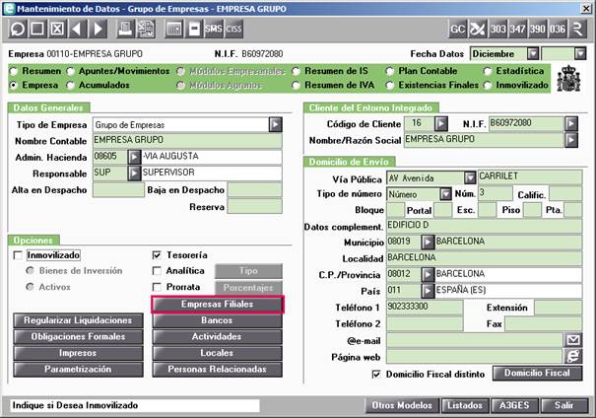Enable the Inmovilizado checkbox
596x418 pixels.
pyautogui.click(x=18, y=255)
